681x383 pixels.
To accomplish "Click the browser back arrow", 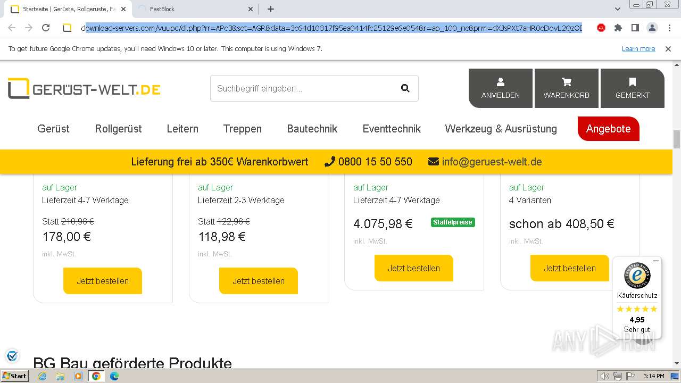I will (12, 28).
